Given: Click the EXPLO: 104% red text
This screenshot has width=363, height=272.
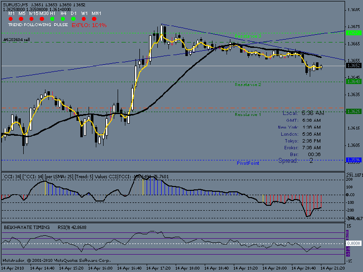Looking at the screenshot, I should point(89,25).
